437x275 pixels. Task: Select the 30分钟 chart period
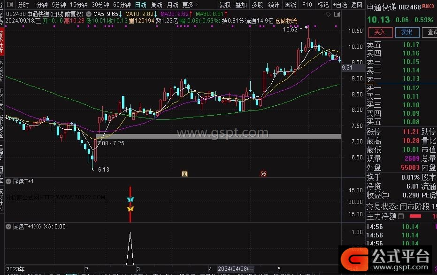[100, 5]
